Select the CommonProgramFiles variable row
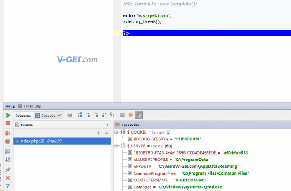Image resolution: width=291 pixels, height=191 pixels. [x=188, y=173]
